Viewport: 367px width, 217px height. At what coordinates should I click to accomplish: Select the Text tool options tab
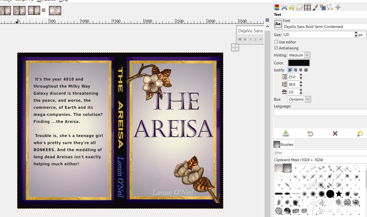(330, 7)
